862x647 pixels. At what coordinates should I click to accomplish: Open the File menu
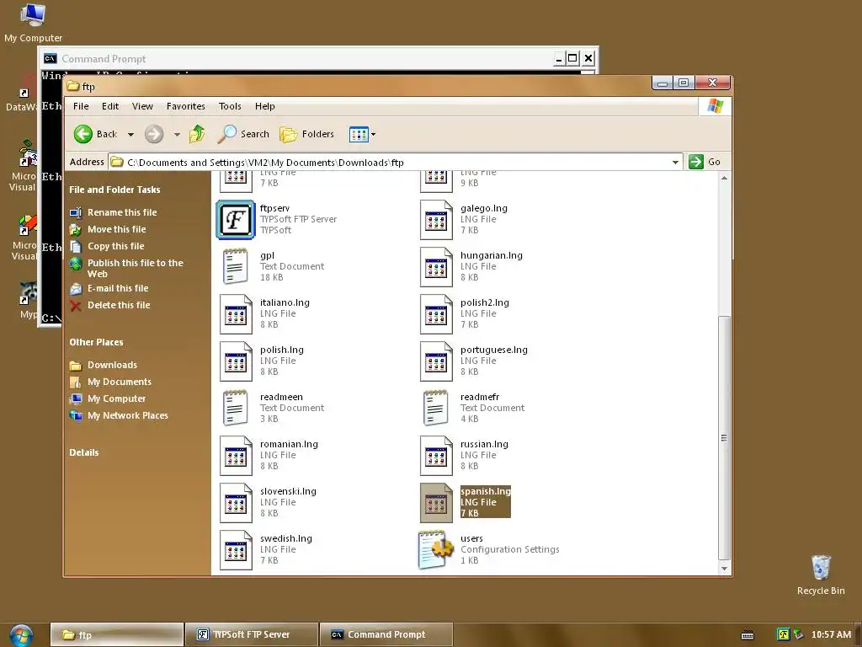(x=81, y=106)
